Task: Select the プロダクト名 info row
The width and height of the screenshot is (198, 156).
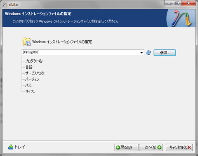Action: pyautogui.click(x=34, y=61)
